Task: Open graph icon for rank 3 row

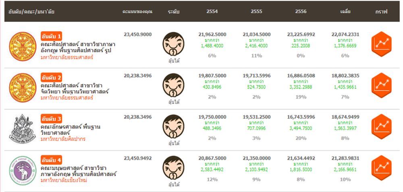Action: click(380, 126)
